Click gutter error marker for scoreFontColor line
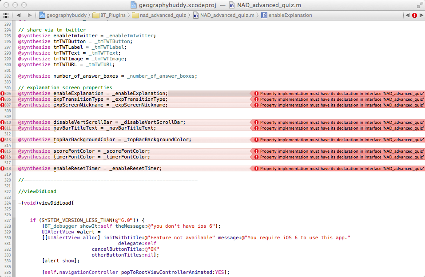Viewport: 425px width, 277px height. pos(2,151)
